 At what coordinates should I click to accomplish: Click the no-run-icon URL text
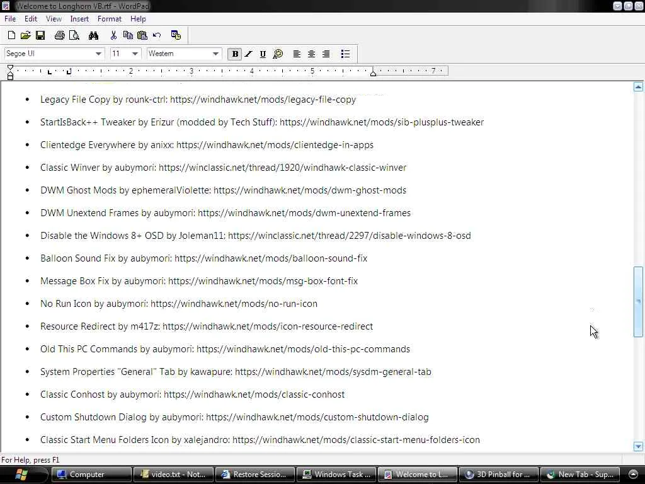(234, 304)
